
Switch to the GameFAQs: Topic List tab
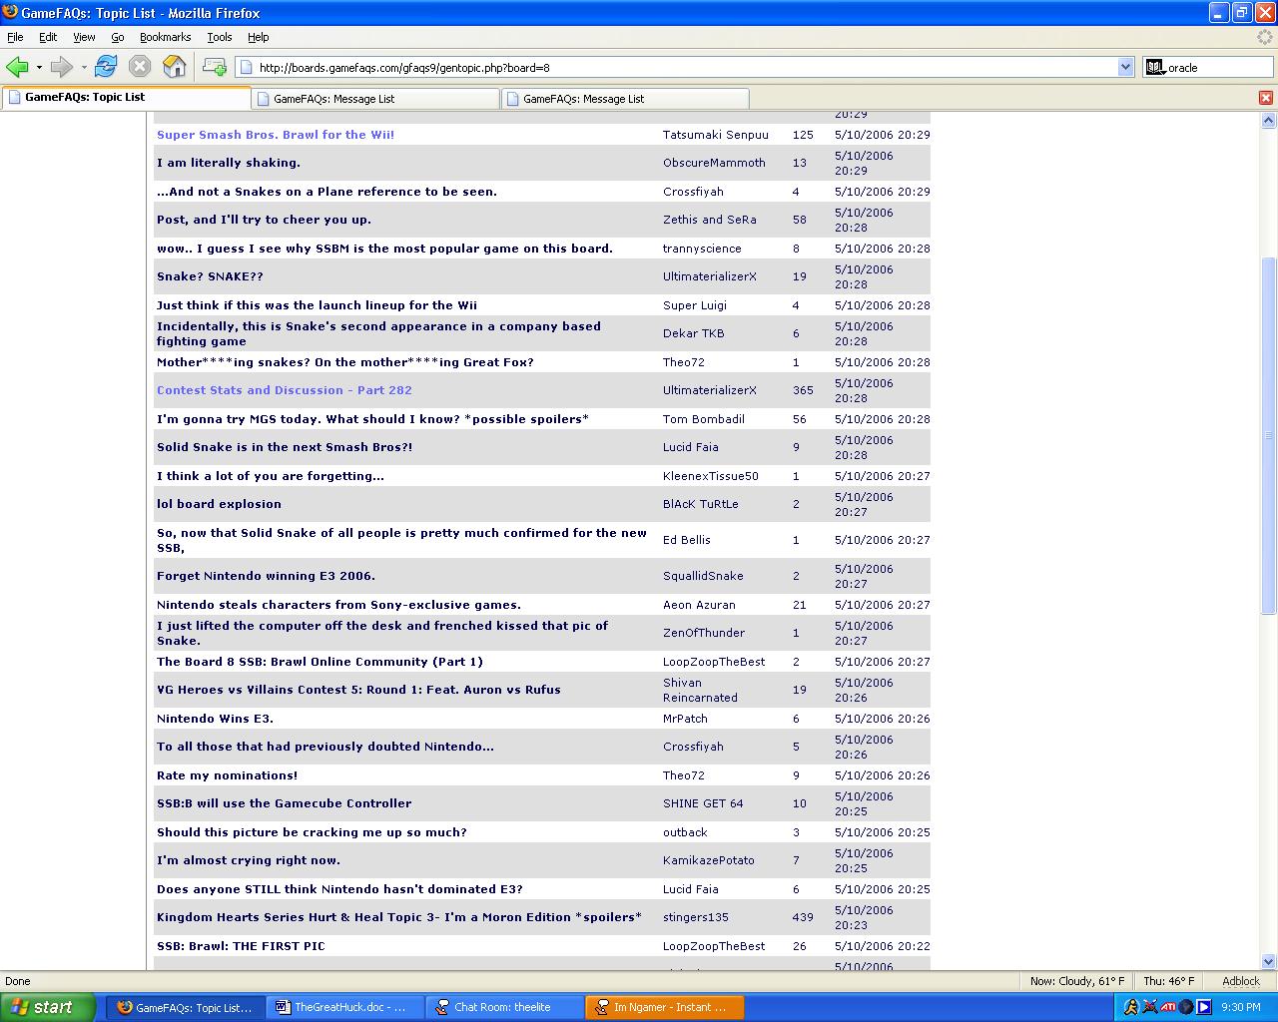tap(126, 98)
